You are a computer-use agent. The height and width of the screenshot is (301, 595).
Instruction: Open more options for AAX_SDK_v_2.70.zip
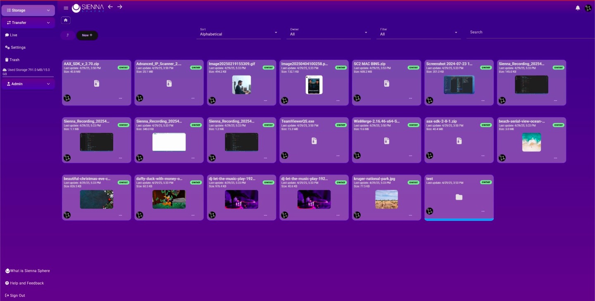tap(121, 98)
